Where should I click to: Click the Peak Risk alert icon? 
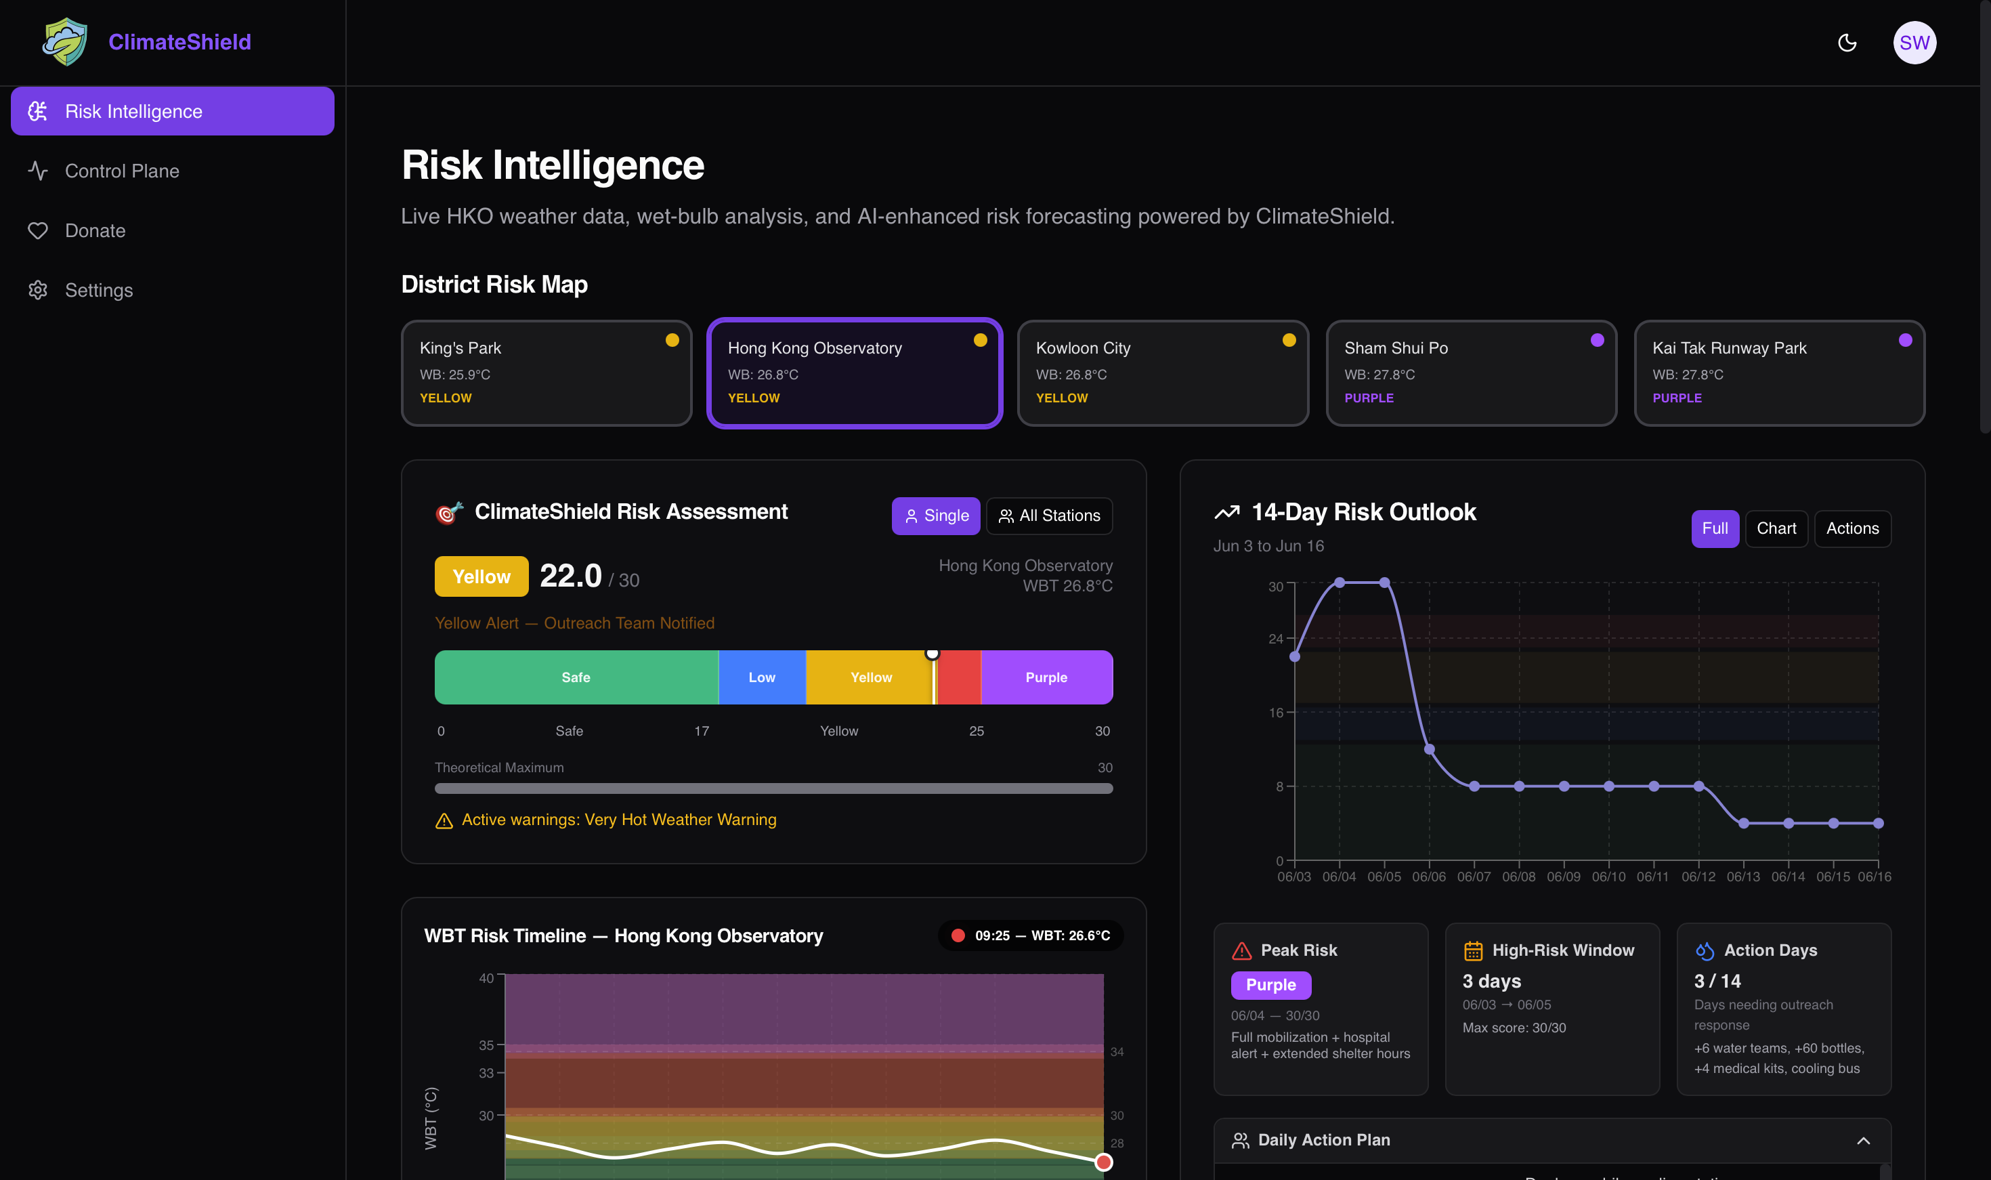tap(1241, 951)
